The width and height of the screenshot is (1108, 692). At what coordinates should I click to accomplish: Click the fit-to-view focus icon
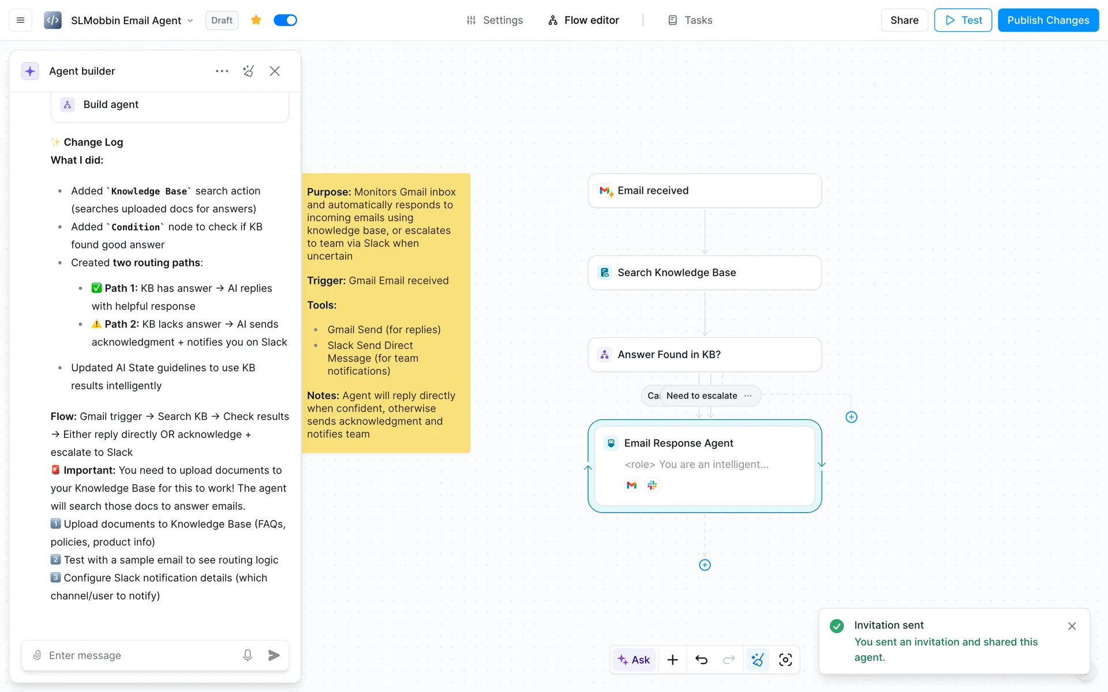[785, 660]
